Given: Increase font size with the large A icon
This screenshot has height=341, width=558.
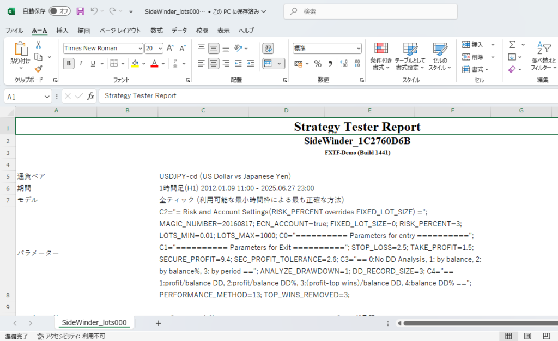Looking at the screenshot, I should point(170,48).
